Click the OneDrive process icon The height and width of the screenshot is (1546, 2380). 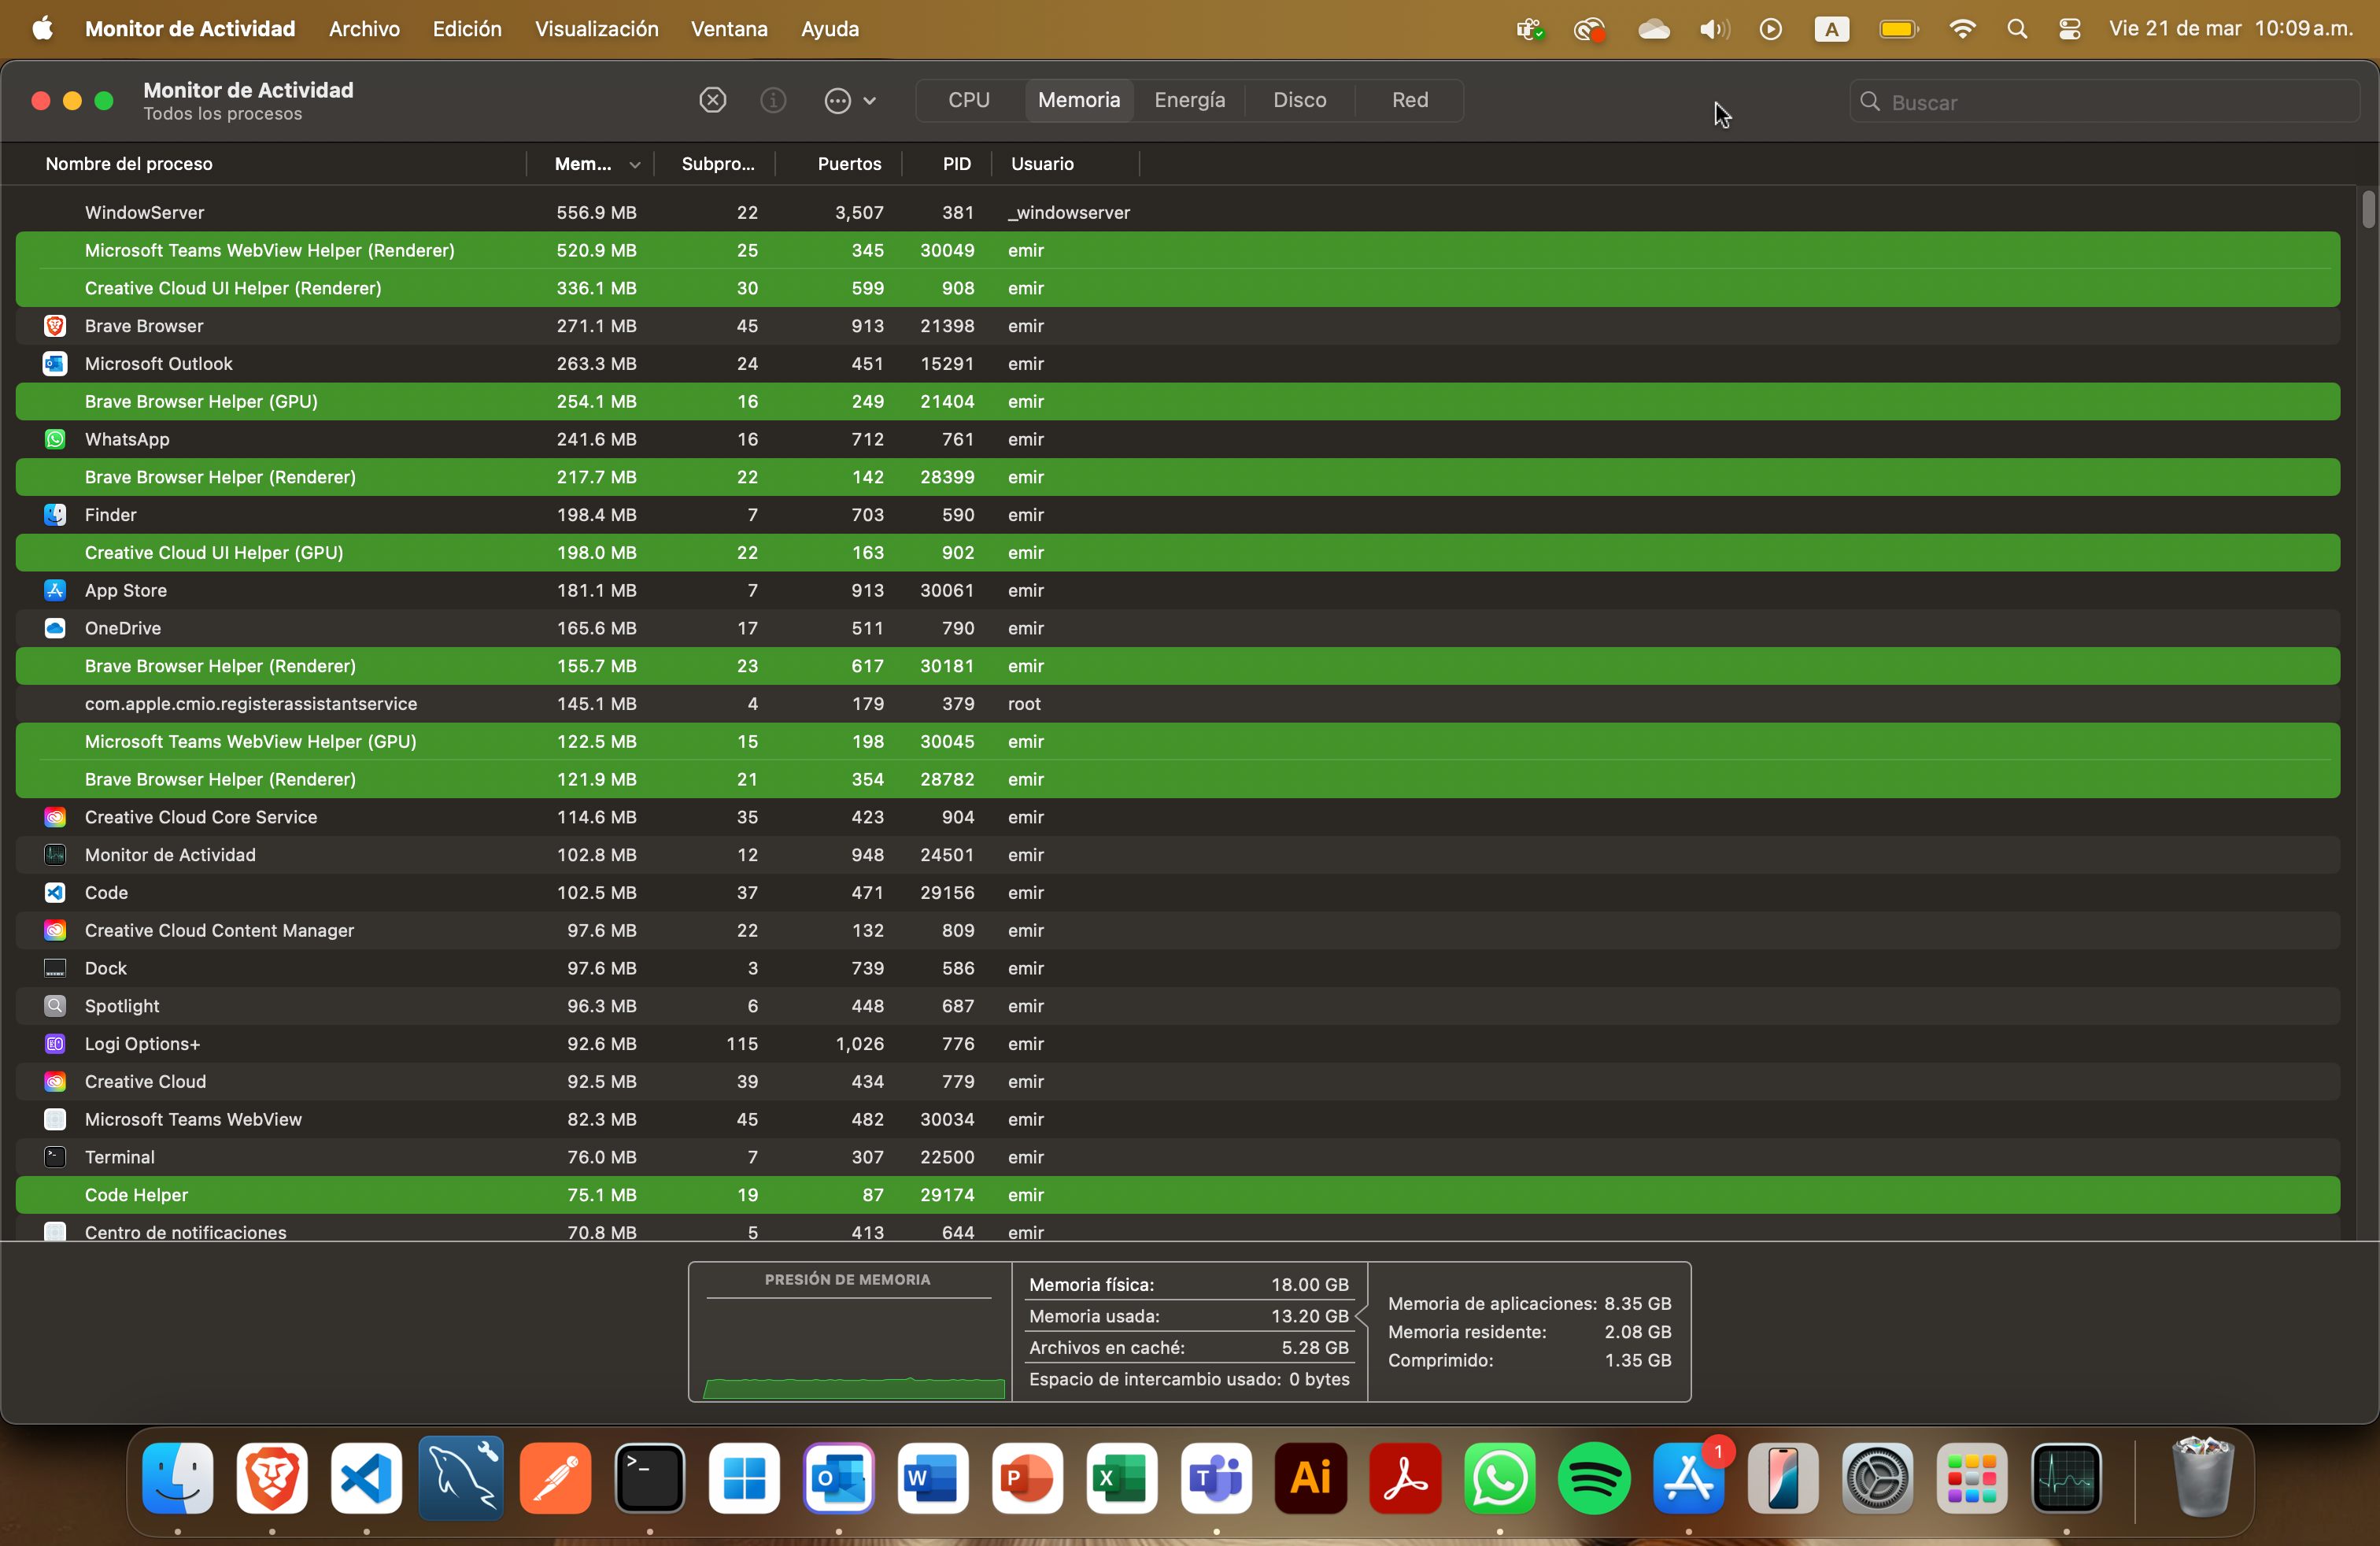(55, 628)
